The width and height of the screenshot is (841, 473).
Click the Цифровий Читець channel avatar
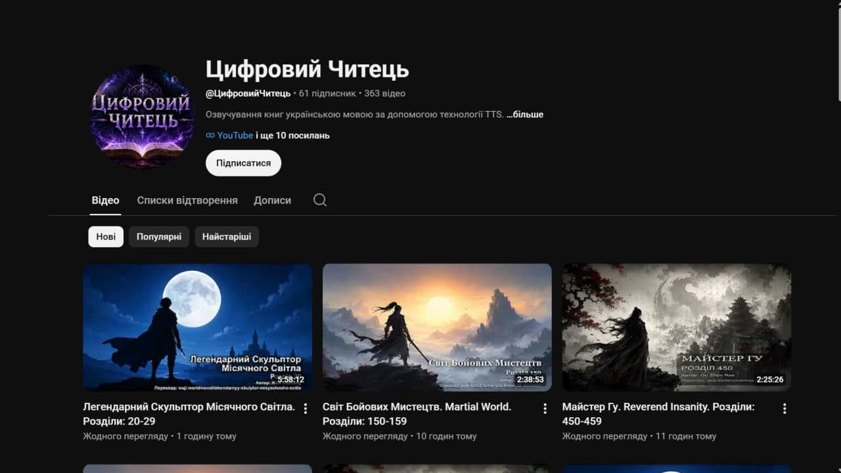tap(142, 117)
